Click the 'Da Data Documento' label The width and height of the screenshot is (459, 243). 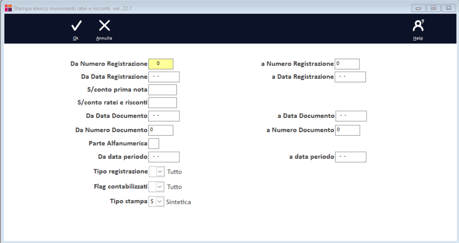(x=117, y=116)
